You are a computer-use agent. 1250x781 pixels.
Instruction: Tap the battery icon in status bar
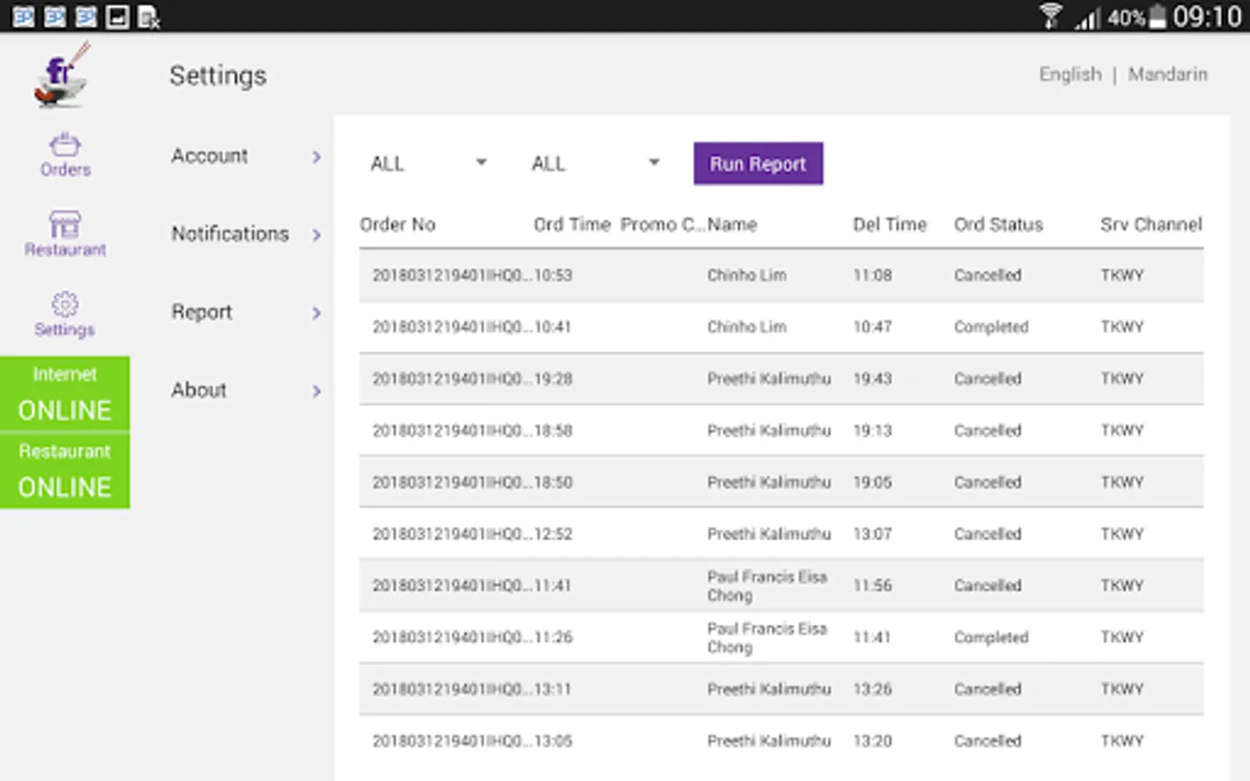click(x=1157, y=16)
